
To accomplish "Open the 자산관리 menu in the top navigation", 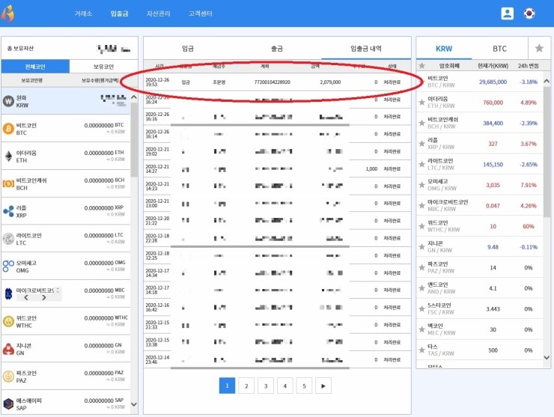I will [x=159, y=13].
